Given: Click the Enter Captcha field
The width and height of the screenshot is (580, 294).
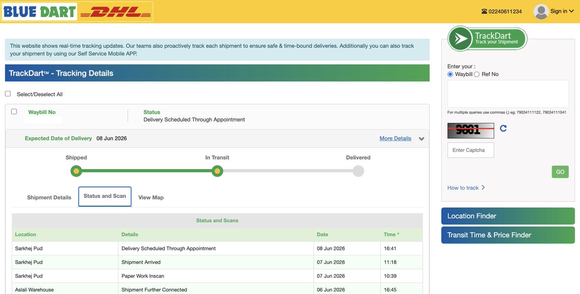Looking at the screenshot, I should (471, 150).
